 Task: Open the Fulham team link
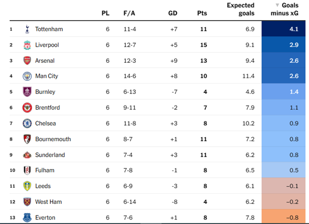pyautogui.click(x=44, y=170)
